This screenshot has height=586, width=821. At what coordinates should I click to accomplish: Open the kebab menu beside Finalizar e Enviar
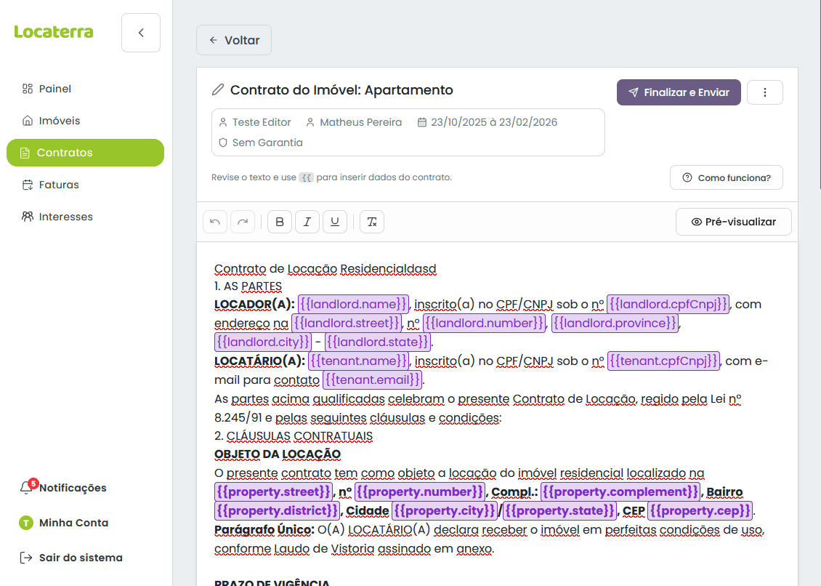click(x=764, y=92)
